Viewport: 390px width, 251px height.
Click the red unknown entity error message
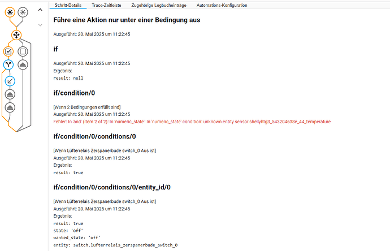pos(192,122)
